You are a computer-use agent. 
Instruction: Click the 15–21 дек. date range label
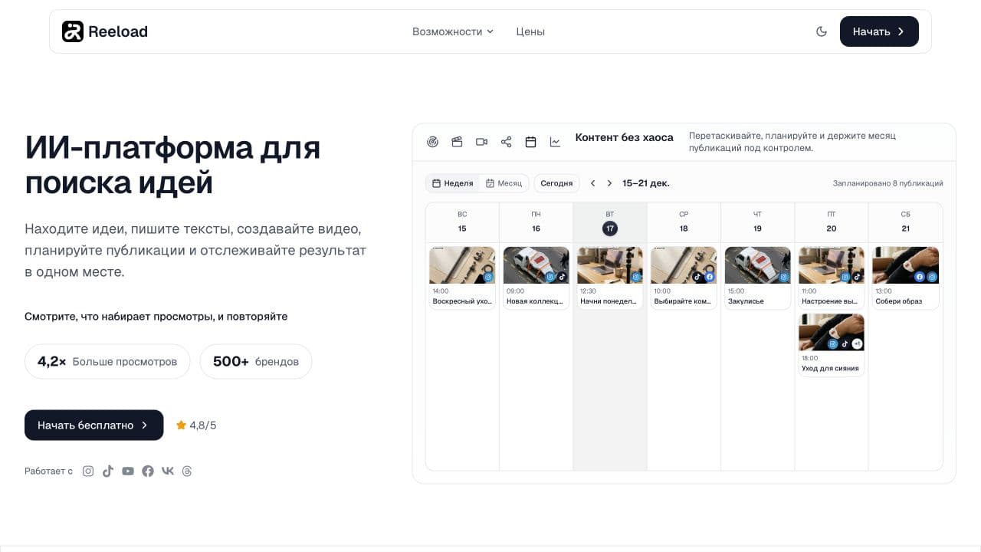coord(646,183)
